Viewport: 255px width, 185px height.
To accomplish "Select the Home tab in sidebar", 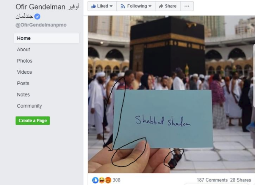I will (46, 38).
